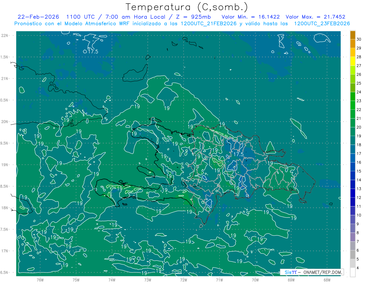367x284 pixels.
Task: Click the legend label "24"
Action: [359, 92]
